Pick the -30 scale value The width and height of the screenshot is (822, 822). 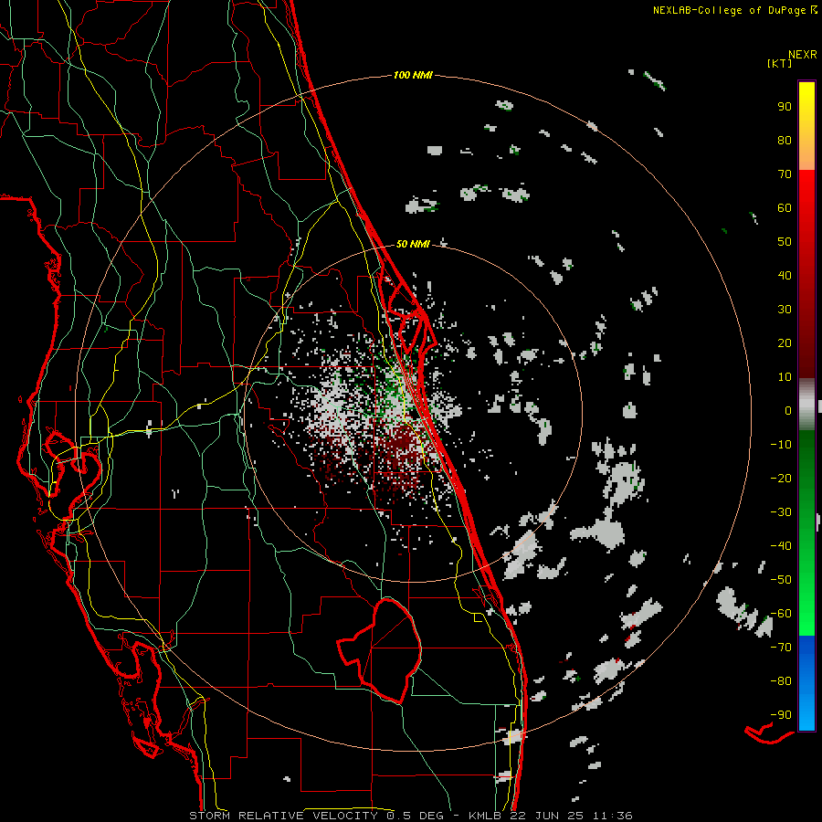[x=781, y=512]
